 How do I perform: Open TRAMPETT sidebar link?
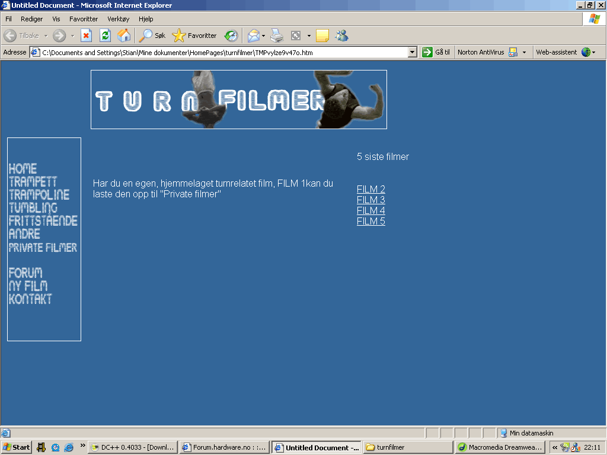tap(33, 182)
